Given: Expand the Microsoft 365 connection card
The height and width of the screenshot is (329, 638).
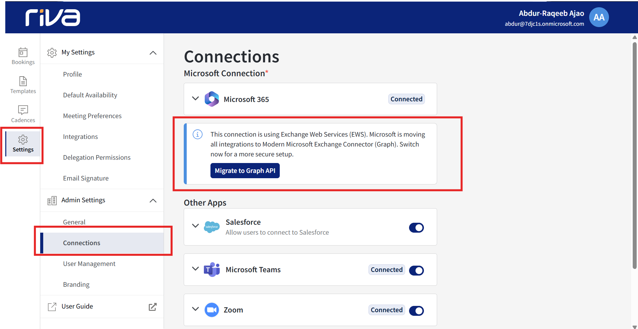Looking at the screenshot, I should click(196, 98).
